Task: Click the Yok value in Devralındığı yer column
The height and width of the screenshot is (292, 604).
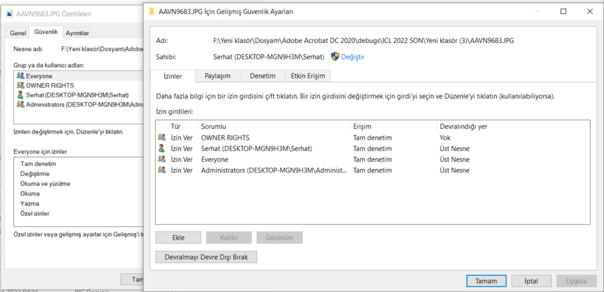Action: pos(445,138)
